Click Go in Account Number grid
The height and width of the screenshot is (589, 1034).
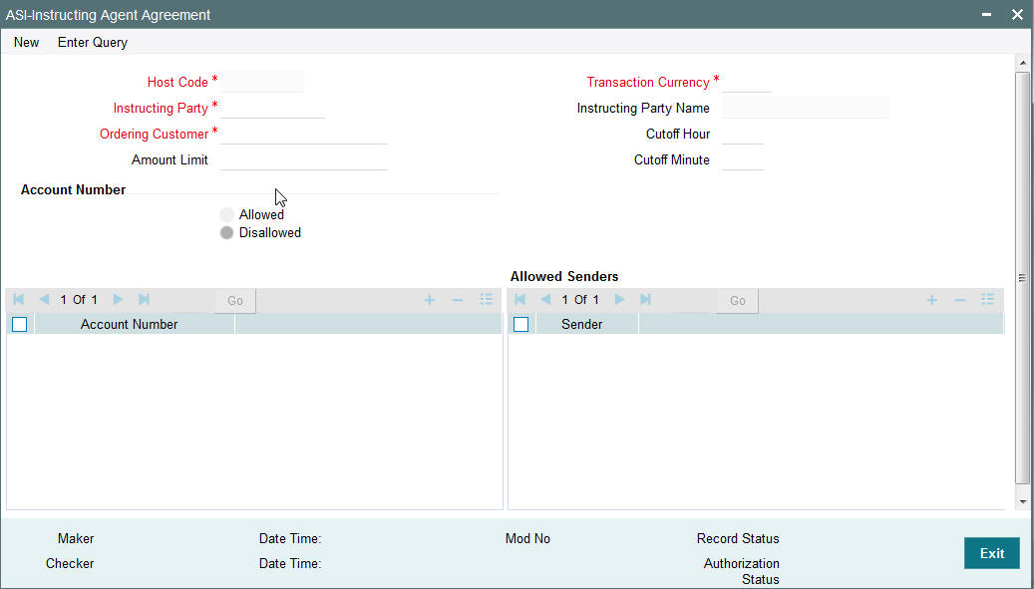point(235,300)
